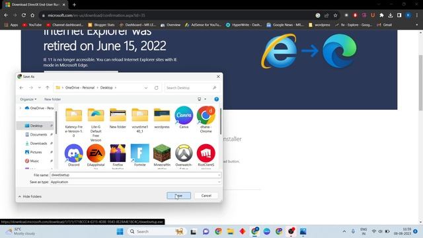
Task: Click OneDrive - Personal in the breadcrumb
Action: click(x=80, y=88)
